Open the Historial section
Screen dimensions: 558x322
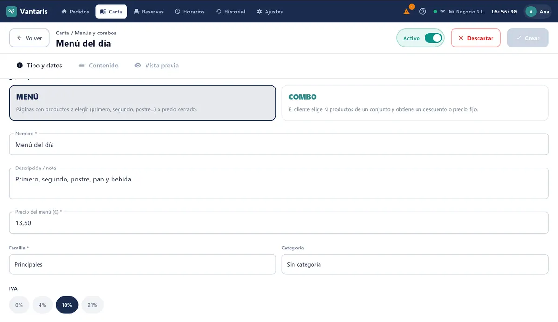(231, 12)
